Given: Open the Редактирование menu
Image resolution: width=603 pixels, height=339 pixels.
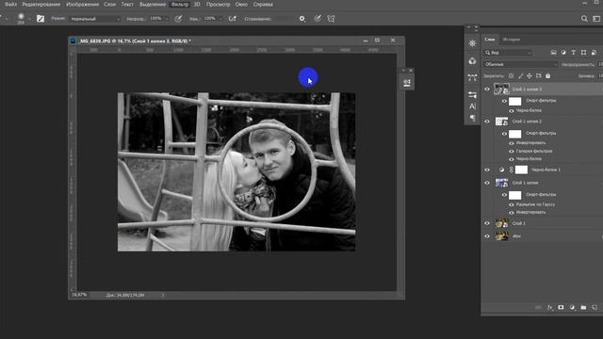Looking at the screenshot, I should (41, 4).
